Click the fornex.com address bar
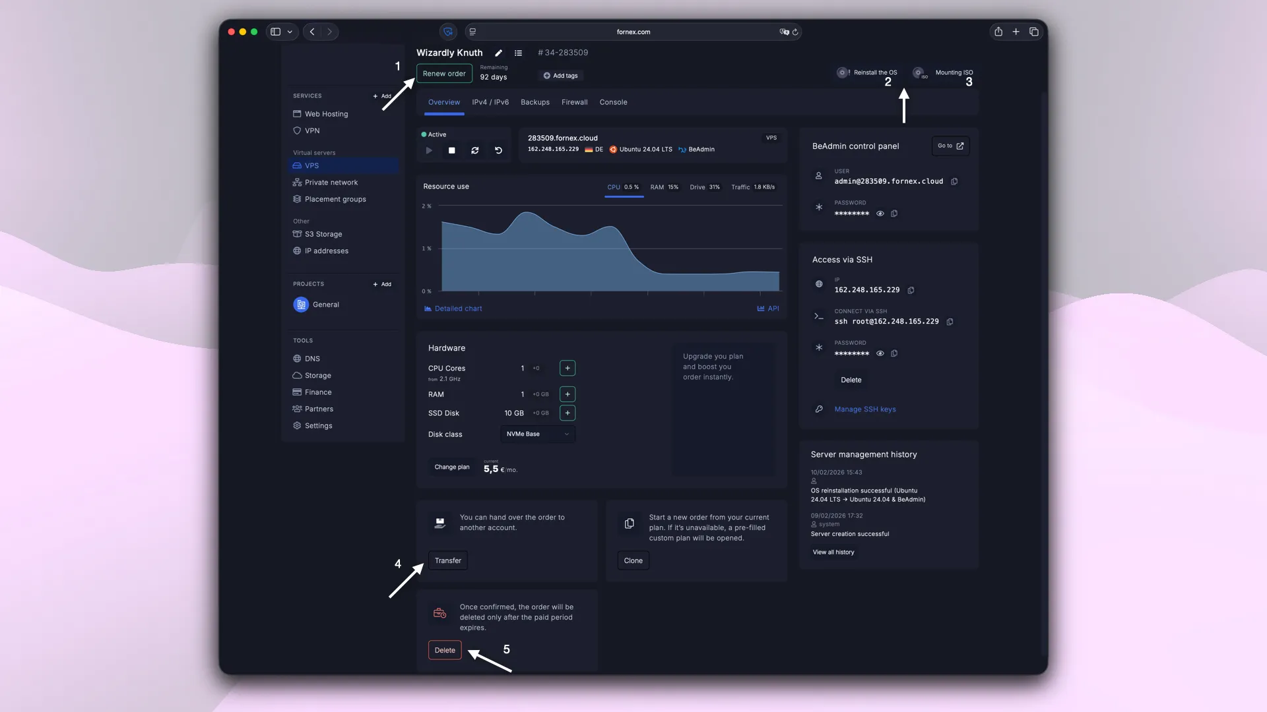 [633, 32]
